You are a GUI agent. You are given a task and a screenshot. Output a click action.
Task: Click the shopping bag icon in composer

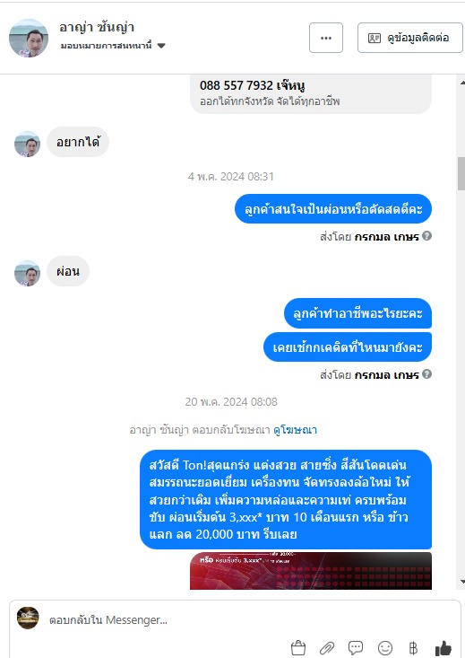(x=297, y=647)
